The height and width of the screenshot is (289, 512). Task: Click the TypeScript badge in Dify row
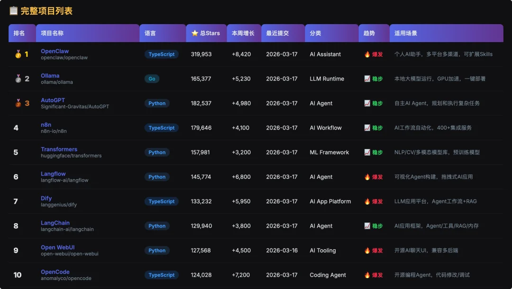161,201
